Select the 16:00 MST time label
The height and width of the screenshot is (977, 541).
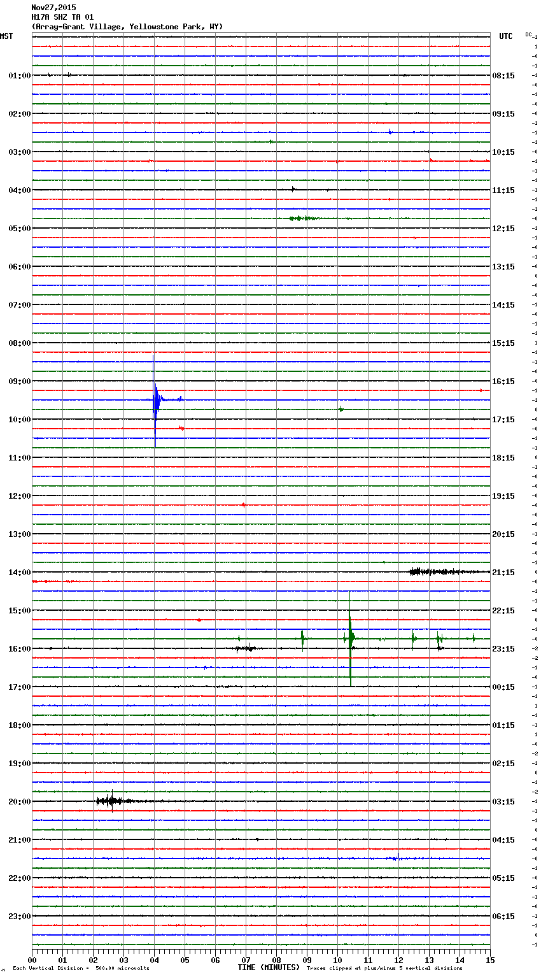[x=19, y=649]
